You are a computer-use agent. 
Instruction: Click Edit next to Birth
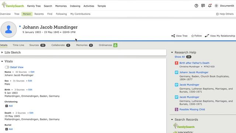30,89
